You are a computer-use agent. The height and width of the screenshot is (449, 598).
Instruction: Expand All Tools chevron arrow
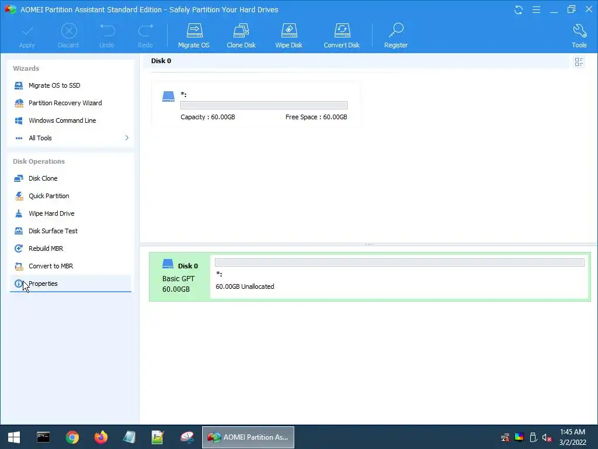pos(127,137)
